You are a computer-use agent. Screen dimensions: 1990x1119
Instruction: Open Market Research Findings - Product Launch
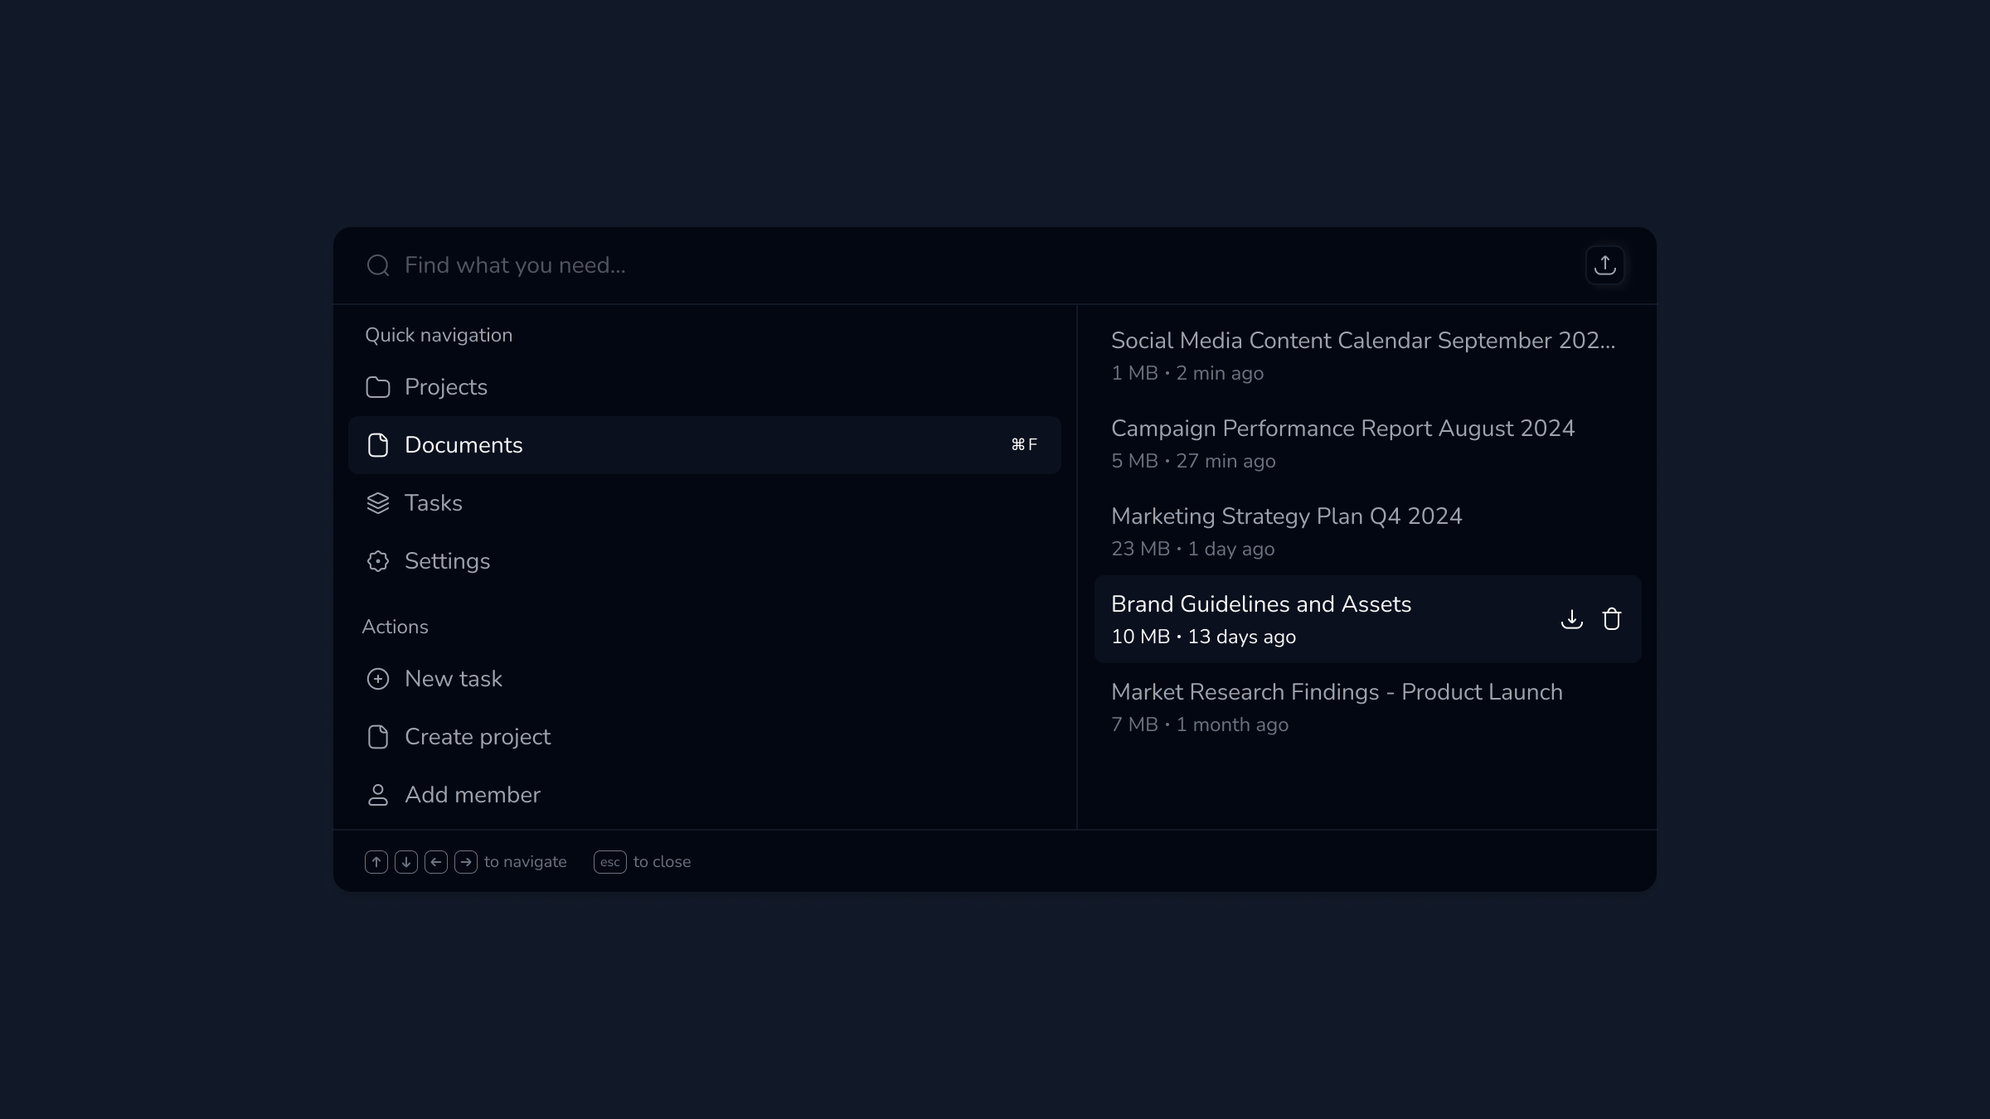coord(1336,707)
